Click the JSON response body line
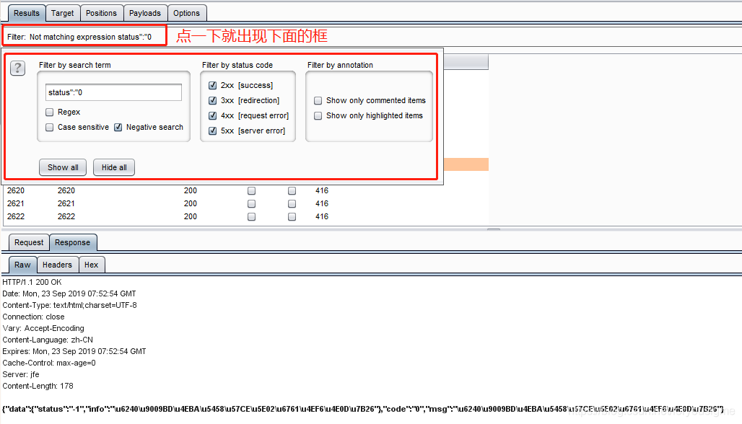Screen dimensions: 742x424 point(363,409)
